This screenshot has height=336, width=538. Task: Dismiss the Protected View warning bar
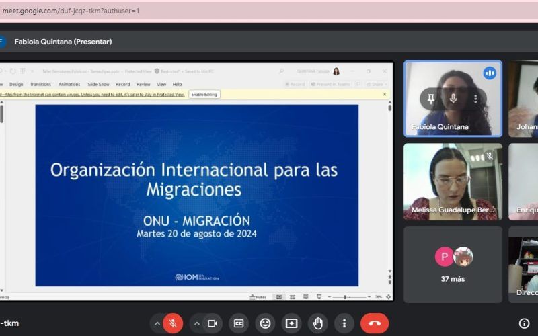(385, 94)
